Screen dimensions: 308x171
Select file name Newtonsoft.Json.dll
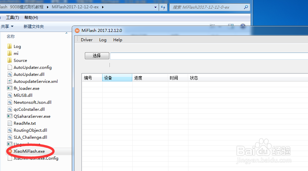click(x=33, y=102)
